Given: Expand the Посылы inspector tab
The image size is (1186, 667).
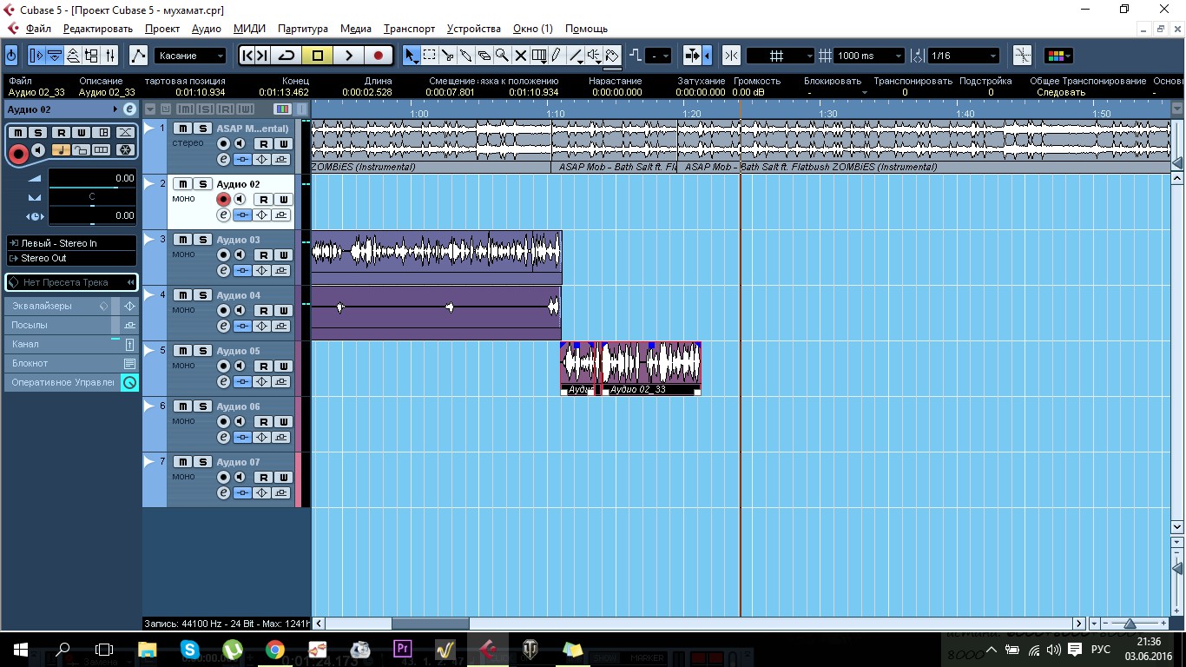Looking at the screenshot, I should point(71,325).
